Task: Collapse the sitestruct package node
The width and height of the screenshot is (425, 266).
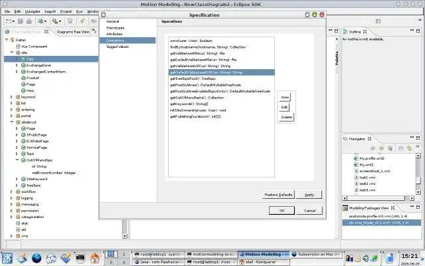Action: (12, 122)
